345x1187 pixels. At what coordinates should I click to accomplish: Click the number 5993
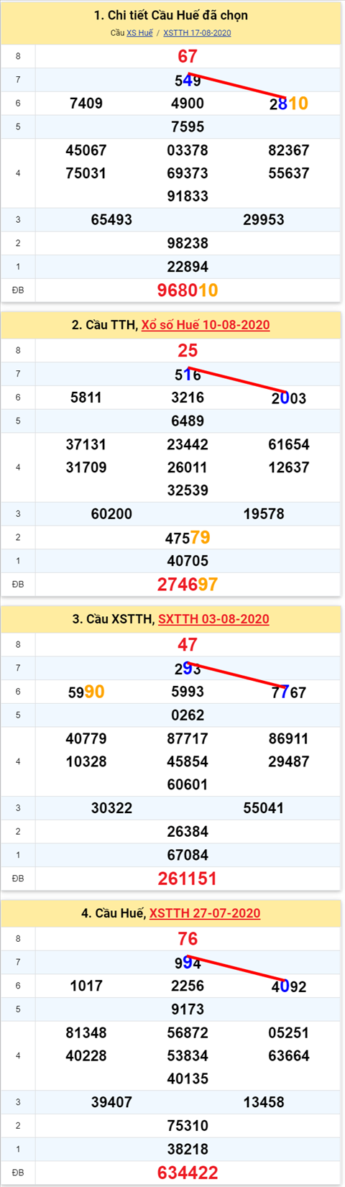point(188,692)
